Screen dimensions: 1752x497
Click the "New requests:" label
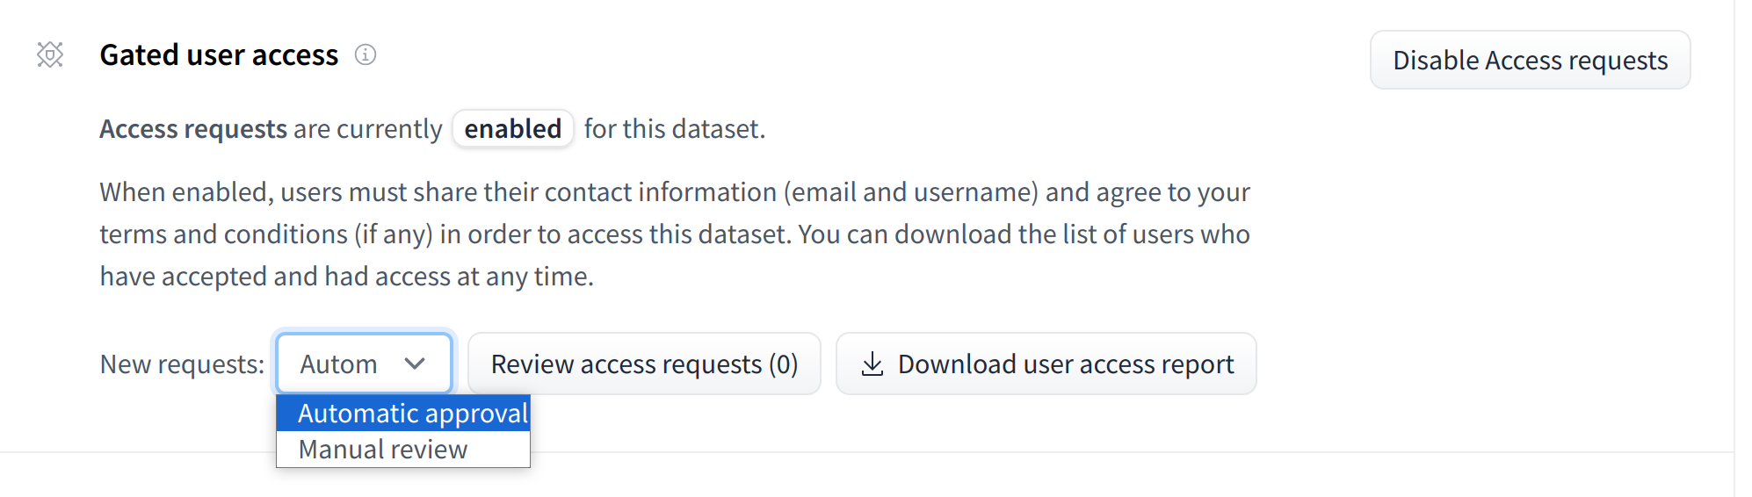(182, 364)
